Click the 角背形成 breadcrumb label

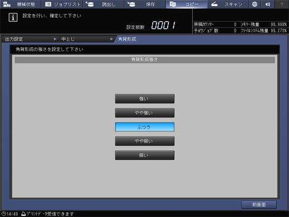(127, 39)
